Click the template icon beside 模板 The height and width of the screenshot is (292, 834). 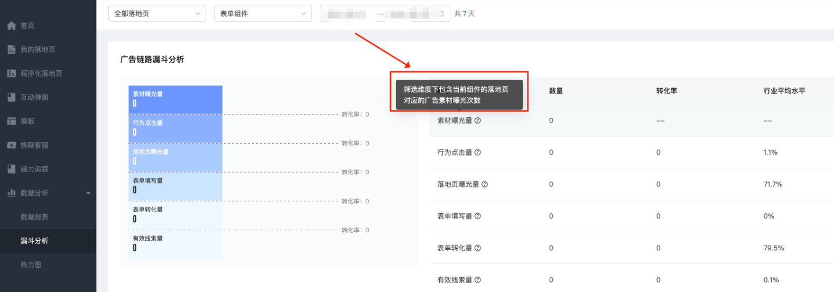tap(12, 121)
